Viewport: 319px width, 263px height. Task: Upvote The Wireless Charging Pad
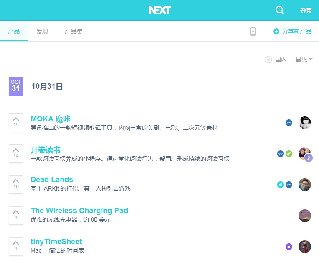16,215
